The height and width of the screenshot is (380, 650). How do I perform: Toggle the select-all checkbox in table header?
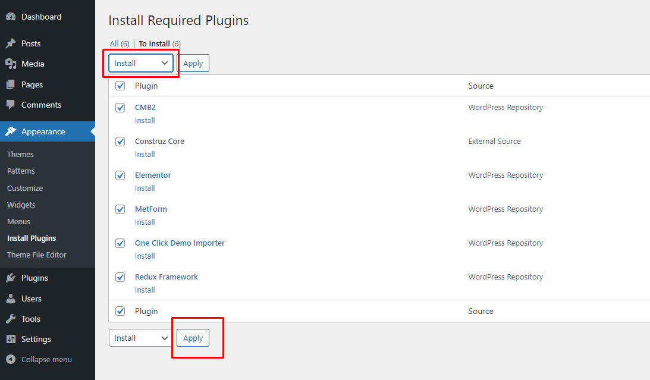(120, 86)
